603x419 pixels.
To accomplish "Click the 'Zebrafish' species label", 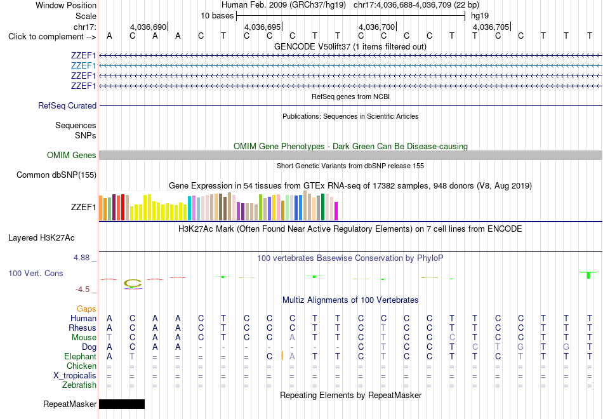I will [x=79, y=385].
